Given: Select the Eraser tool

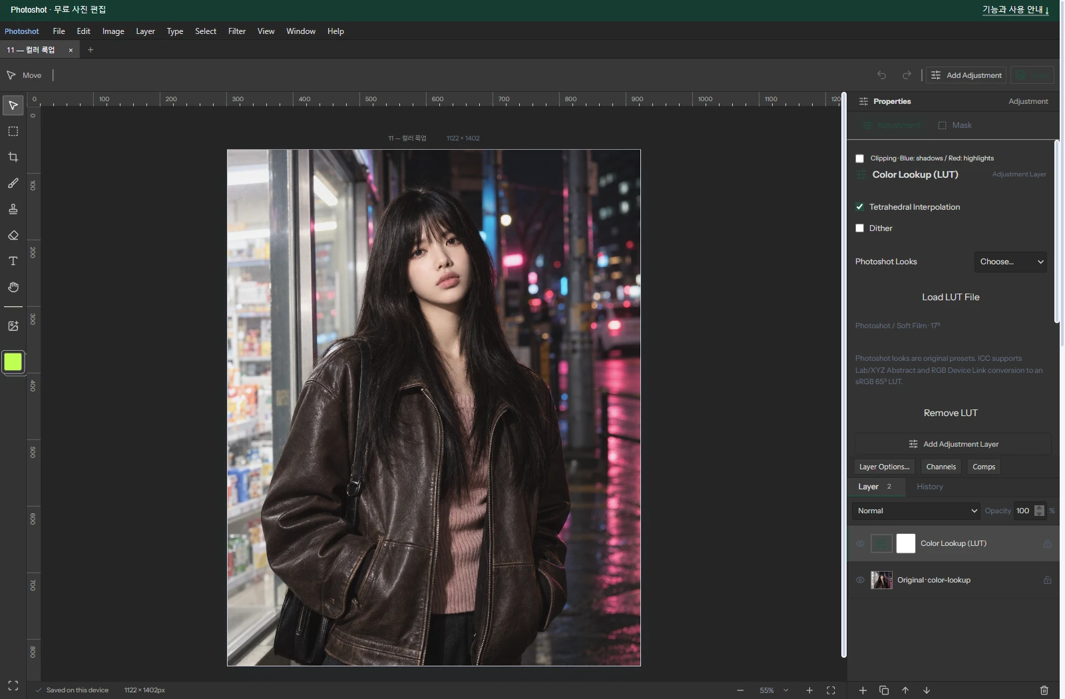Looking at the screenshot, I should (13, 235).
